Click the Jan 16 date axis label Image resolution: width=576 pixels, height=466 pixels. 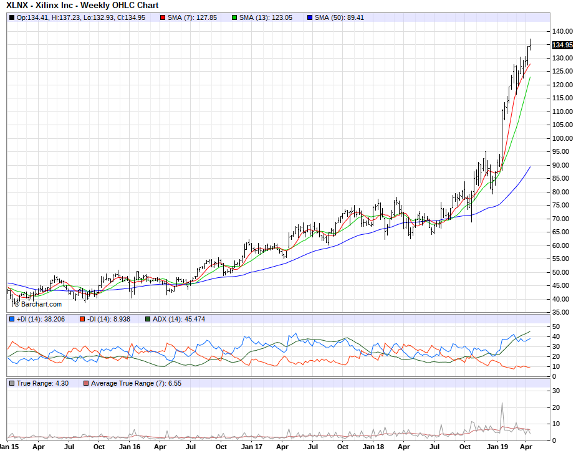[x=130, y=447]
